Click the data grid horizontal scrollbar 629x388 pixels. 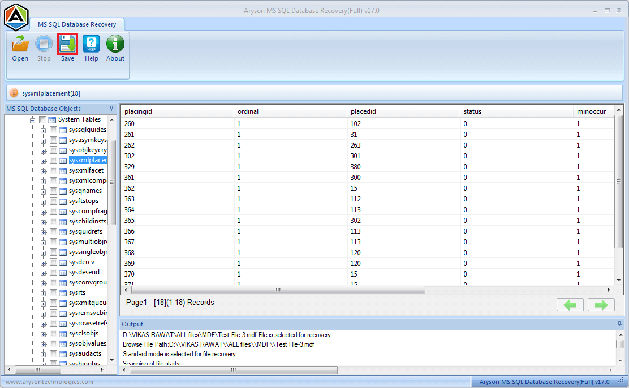[277, 290]
